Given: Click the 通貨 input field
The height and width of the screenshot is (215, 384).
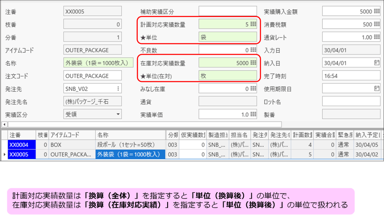Looking at the screenshot, I should (228, 101).
